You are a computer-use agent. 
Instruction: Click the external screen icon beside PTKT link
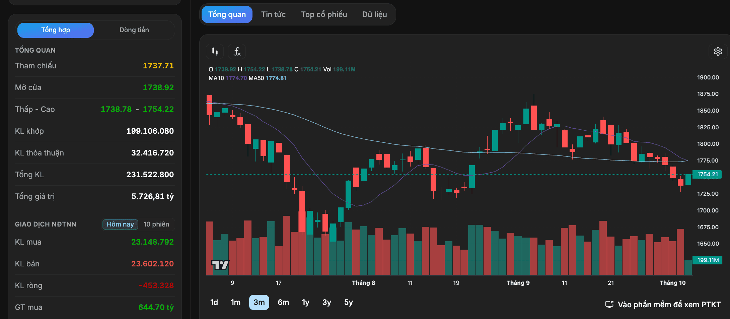pyautogui.click(x=609, y=305)
